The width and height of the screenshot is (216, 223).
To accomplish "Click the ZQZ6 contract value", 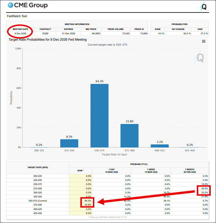I will click(45, 34).
